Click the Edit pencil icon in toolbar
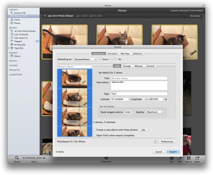The height and width of the screenshot is (175, 213). (x=180, y=158)
